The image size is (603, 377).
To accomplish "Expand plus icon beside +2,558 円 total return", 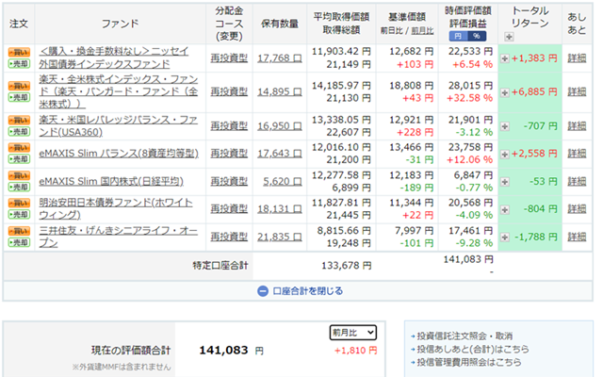I will pyautogui.click(x=505, y=152).
